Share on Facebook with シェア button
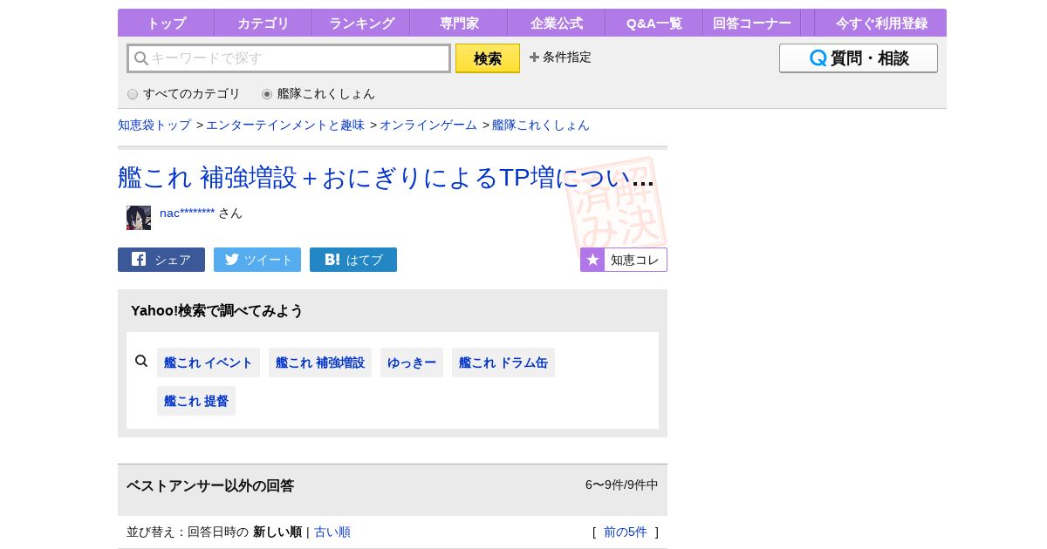 pos(161,260)
